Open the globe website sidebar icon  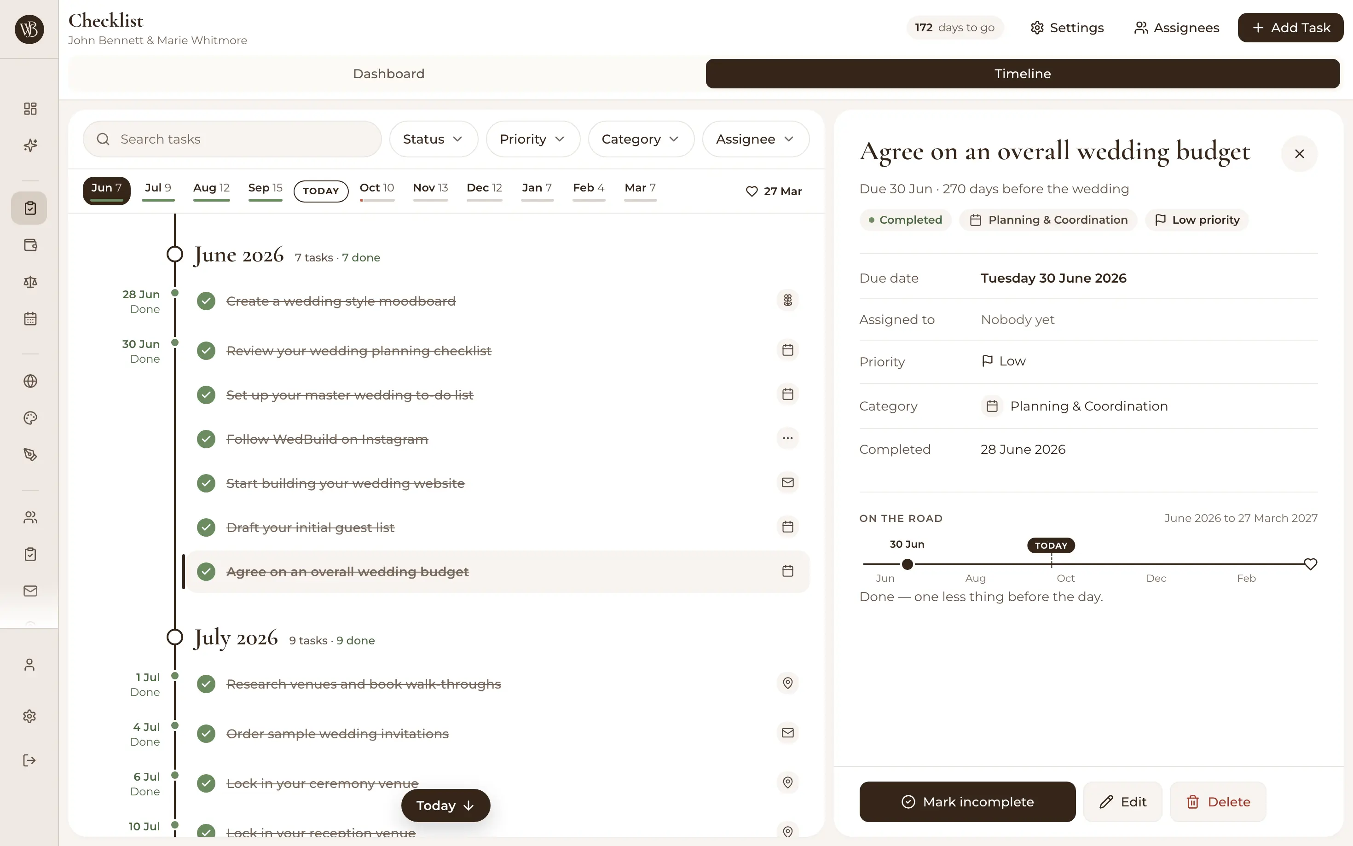(x=30, y=381)
